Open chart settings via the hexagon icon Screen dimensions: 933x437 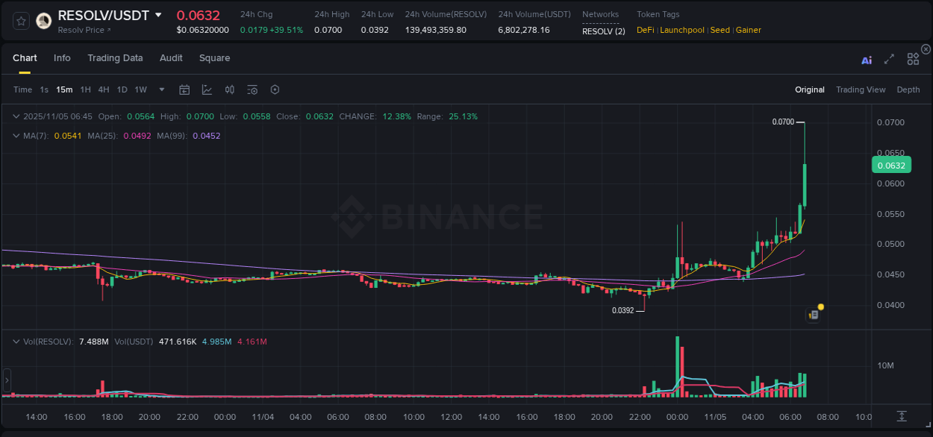pyautogui.click(x=275, y=89)
